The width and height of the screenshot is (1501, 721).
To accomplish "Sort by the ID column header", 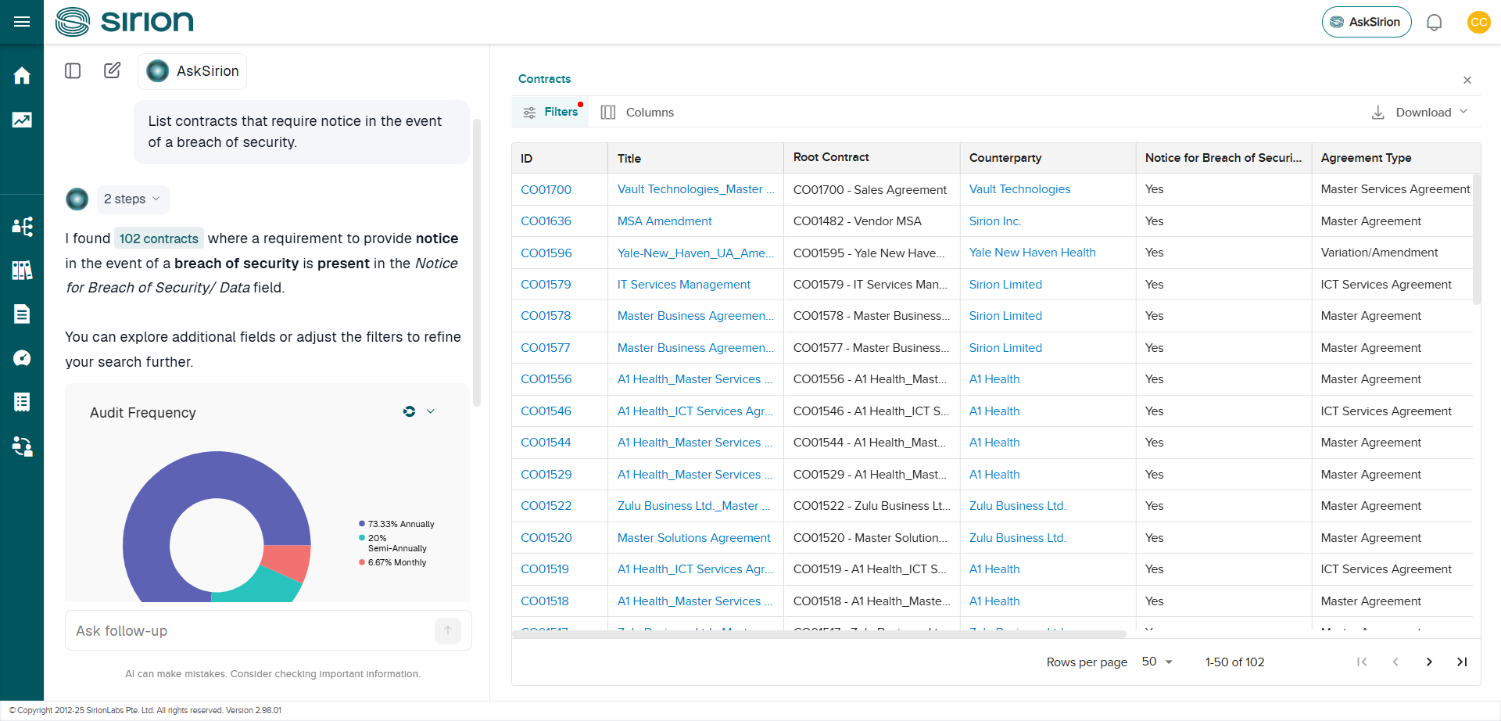I will click(560, 158).
